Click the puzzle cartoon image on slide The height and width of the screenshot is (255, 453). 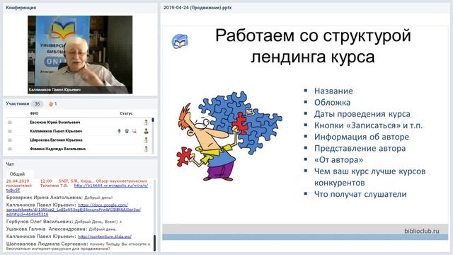pos(229,136)
